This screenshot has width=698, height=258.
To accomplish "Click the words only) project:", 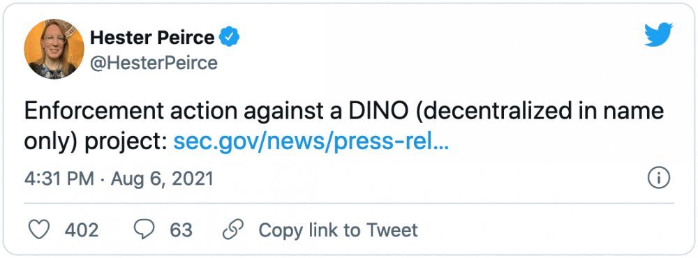I will (x=96, y=143).
